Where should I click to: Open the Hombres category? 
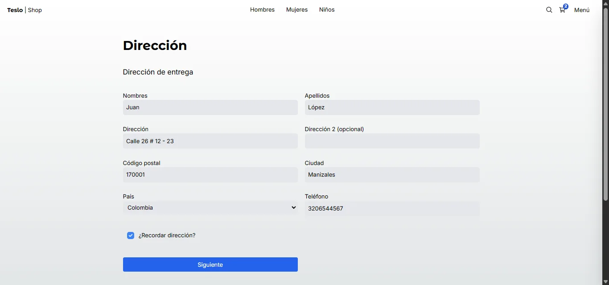click(x=262, y=10)
